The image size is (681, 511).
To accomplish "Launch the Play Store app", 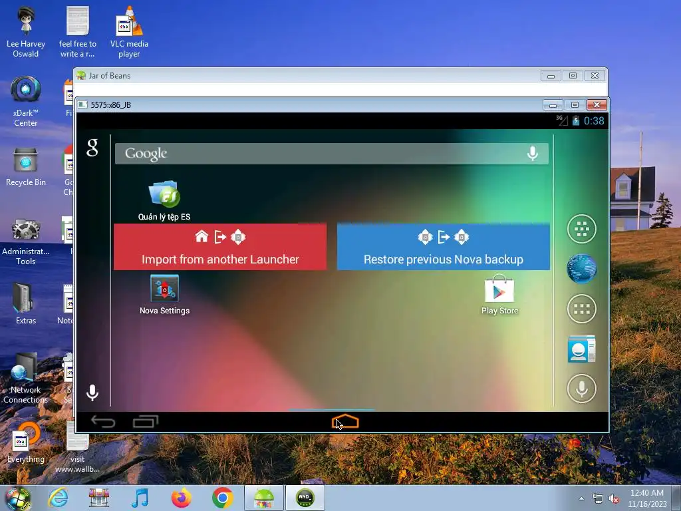I will [x=499, y=295].
